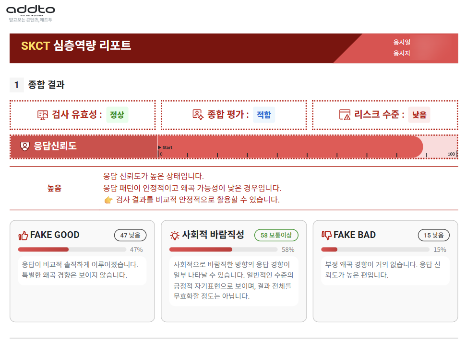Click the 응시자 label
Image resolution: width=466 pixels, height=339 pixels.
click(402, 53)
